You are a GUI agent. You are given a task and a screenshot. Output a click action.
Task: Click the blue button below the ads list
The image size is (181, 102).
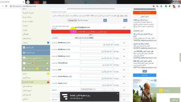[x=145, y=75]
